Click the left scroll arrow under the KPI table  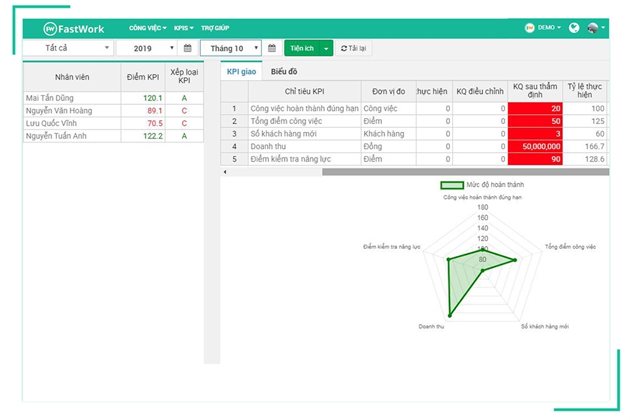pyautogui.click(x=225, y=171)
